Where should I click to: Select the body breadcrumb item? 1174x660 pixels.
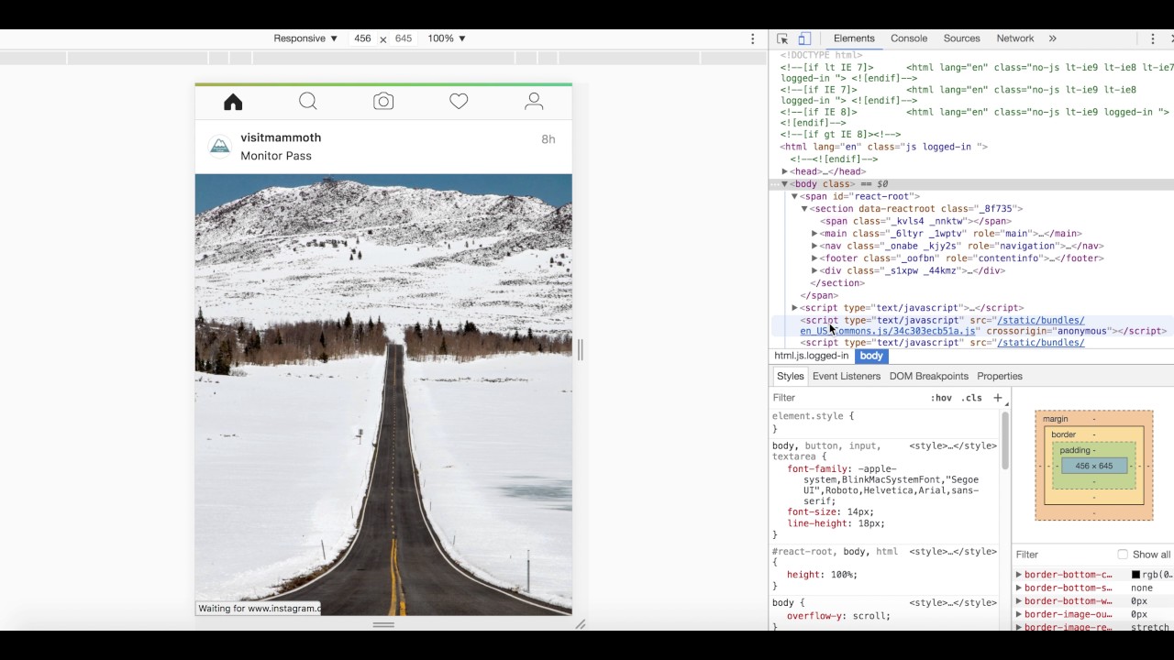point(871,356)
